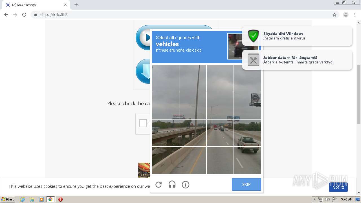Click the wrench tools notification icon
Viewport: 361px width, 203px height.
coord(253,60)
